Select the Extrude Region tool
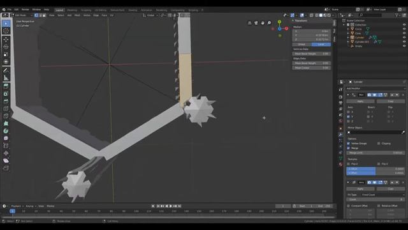This screenshot has width=408, height=230. point(6,86)
